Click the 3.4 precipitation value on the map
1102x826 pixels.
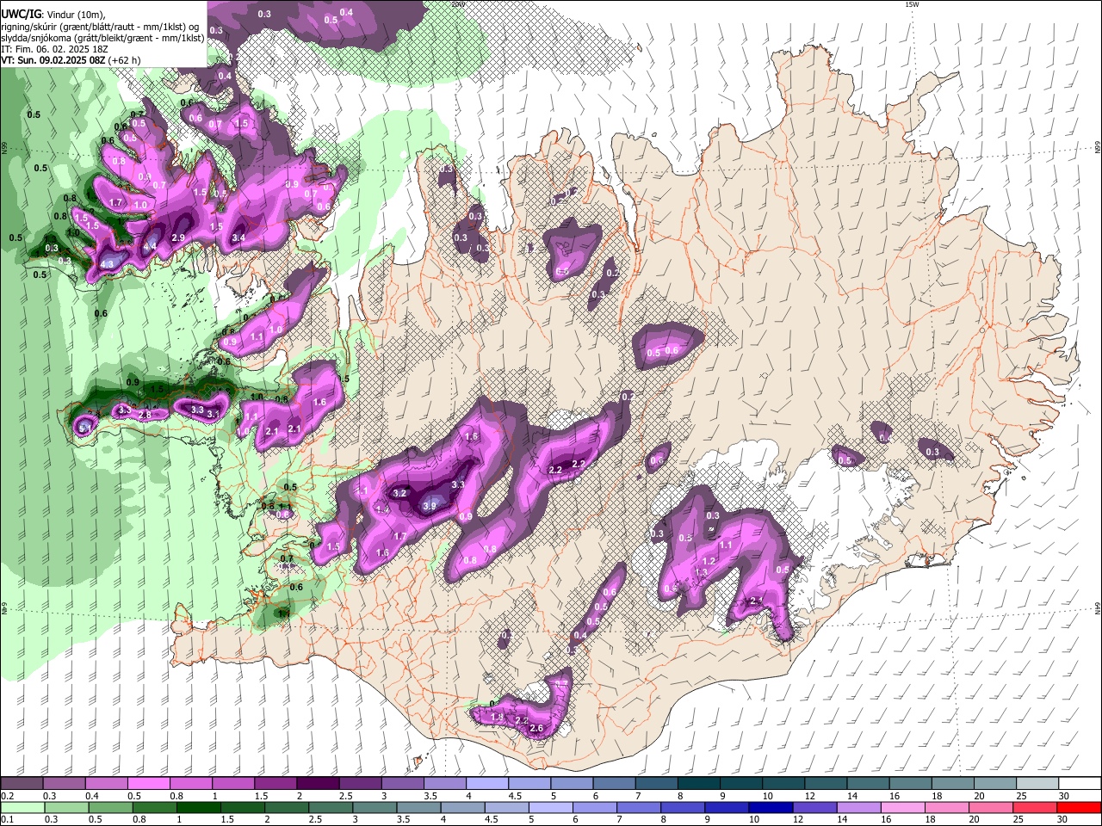238,237
